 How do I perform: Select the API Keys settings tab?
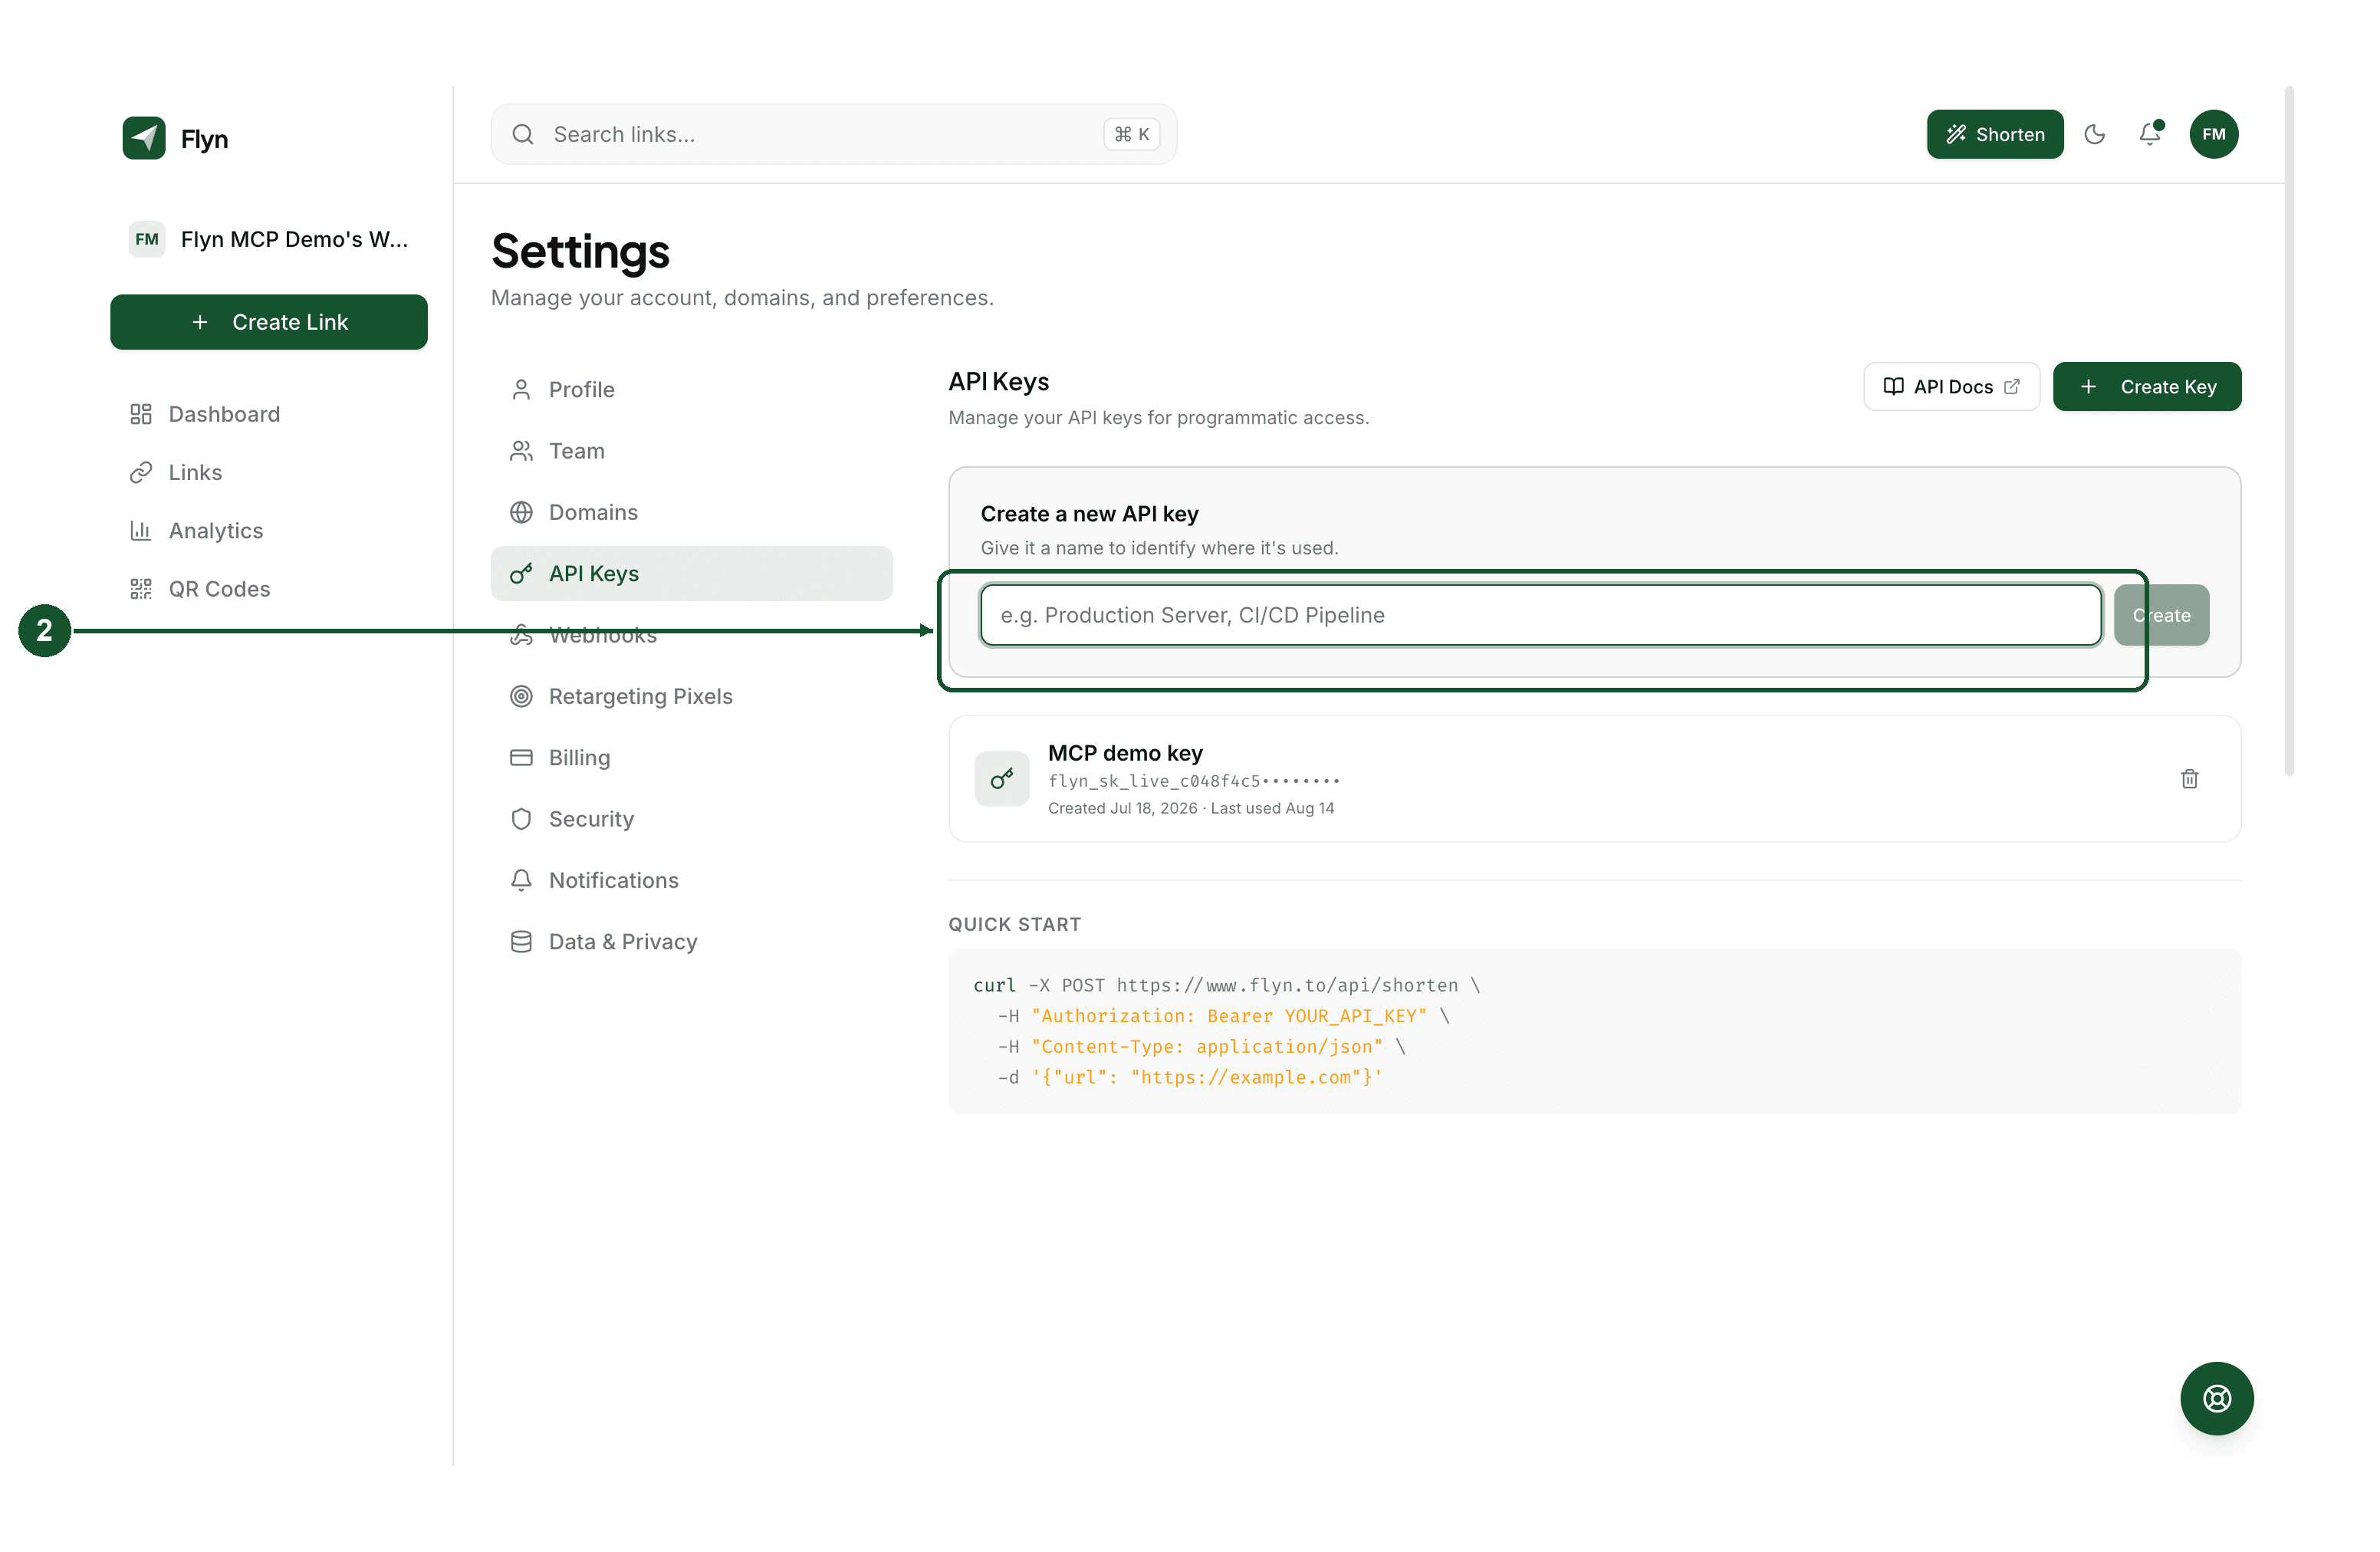[x=691, y=574]
